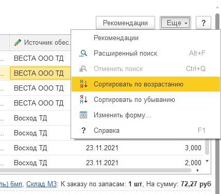This screenshot has height=194, width=221.
Task: Open the Склад МЗ link
Action: click(41, 184)
